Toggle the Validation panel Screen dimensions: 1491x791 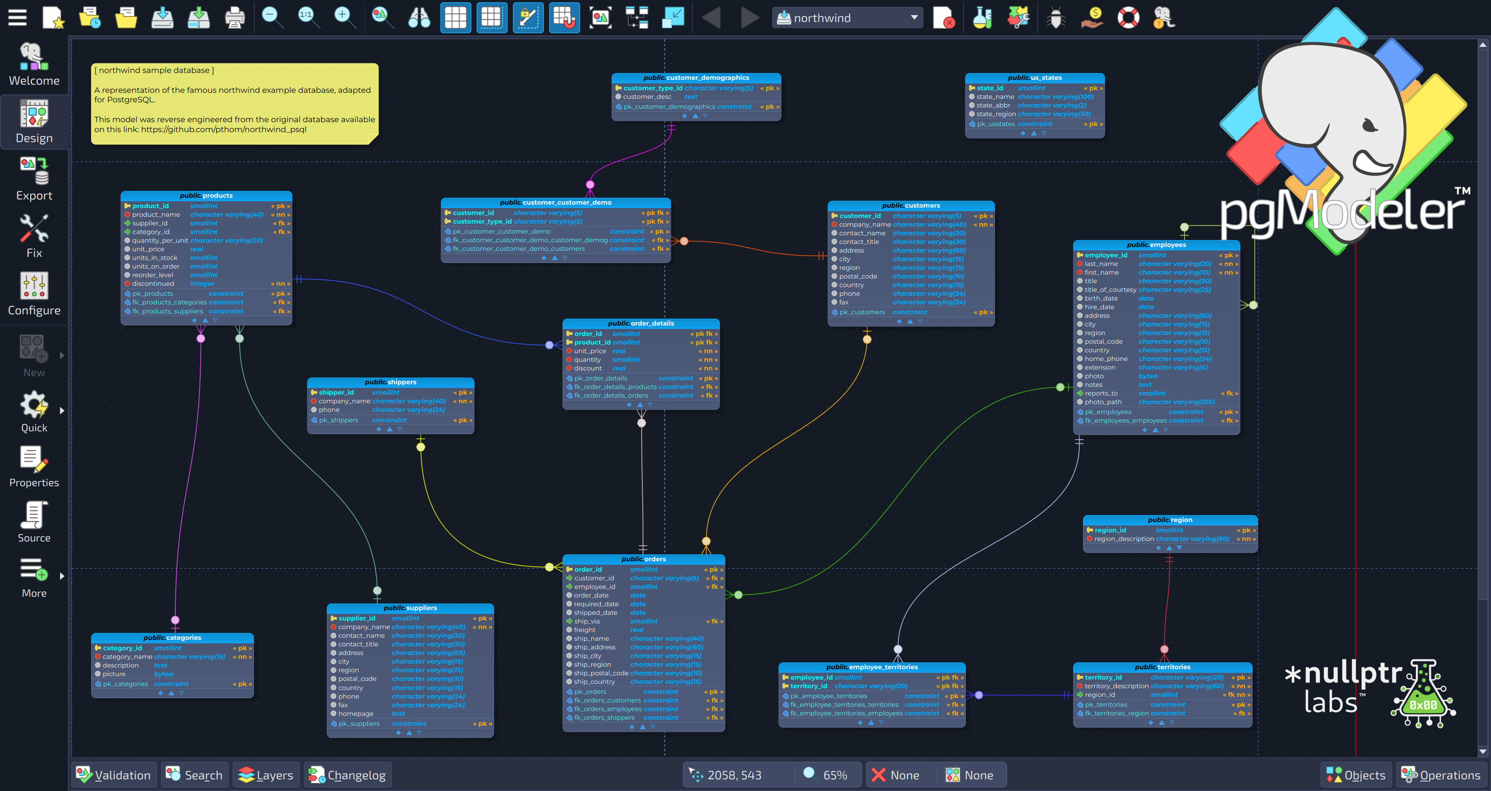(114, 775)
